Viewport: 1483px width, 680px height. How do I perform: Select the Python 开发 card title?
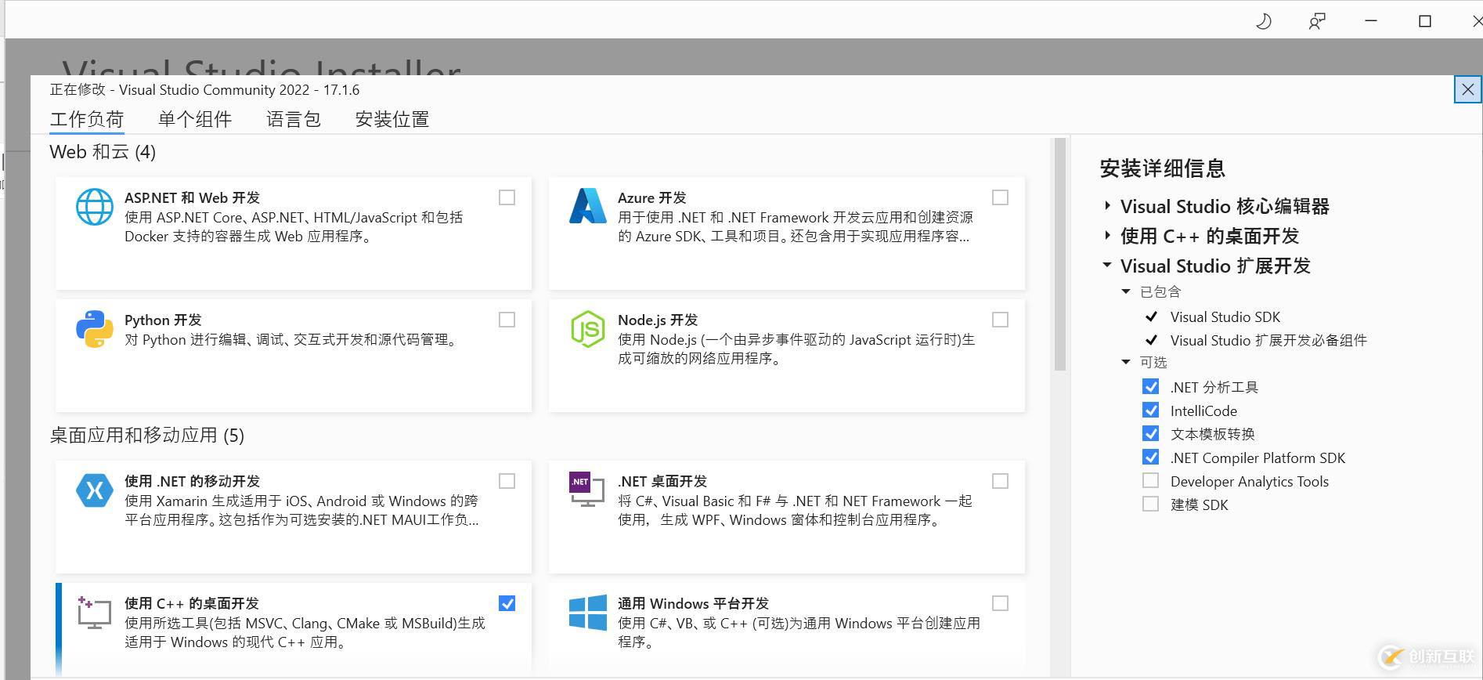tap(163, 320)
